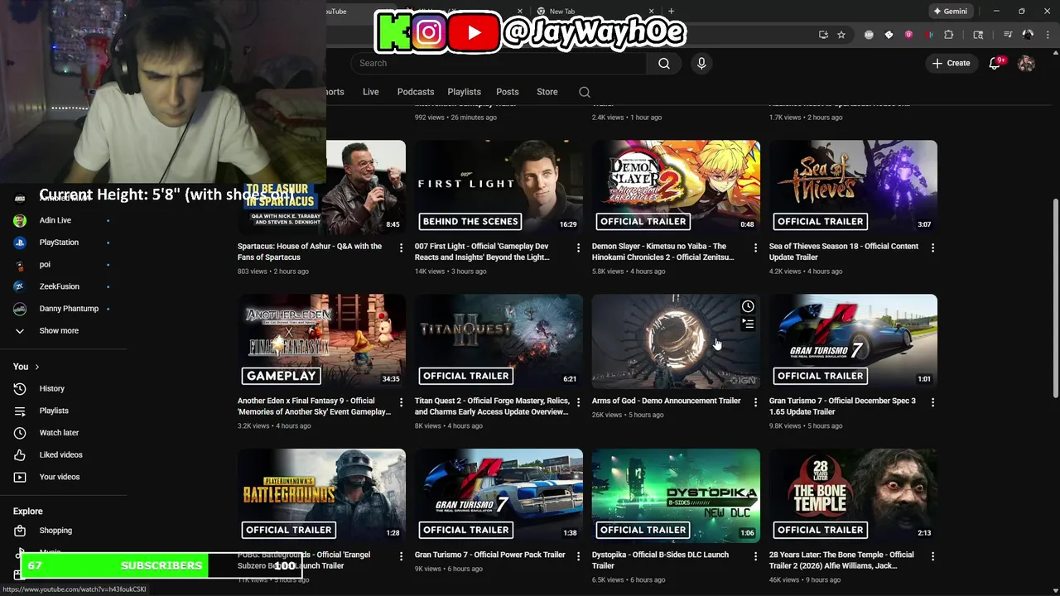
Task: Open options menu for Arms of God video
Action: (x=755, y=402)
